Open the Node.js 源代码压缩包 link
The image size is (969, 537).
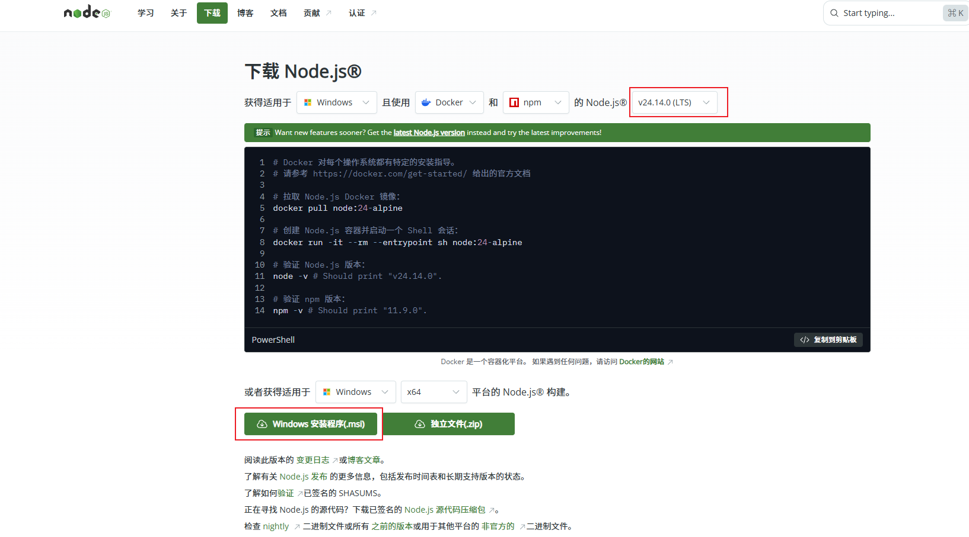pyautogui.click(x=445, y=510)
